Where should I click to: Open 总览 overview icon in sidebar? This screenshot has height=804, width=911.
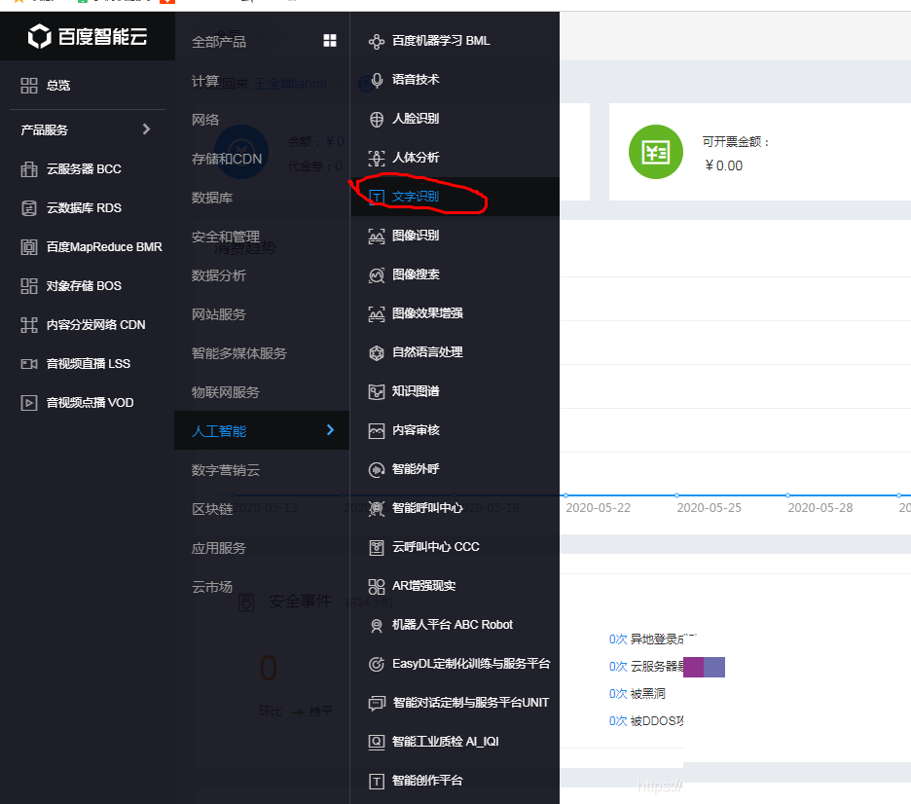(29, 86)
